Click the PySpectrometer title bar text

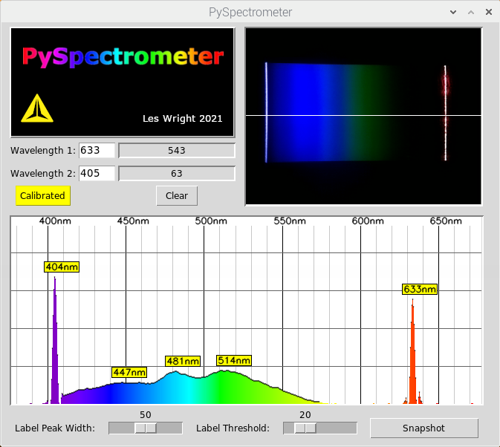250,13
